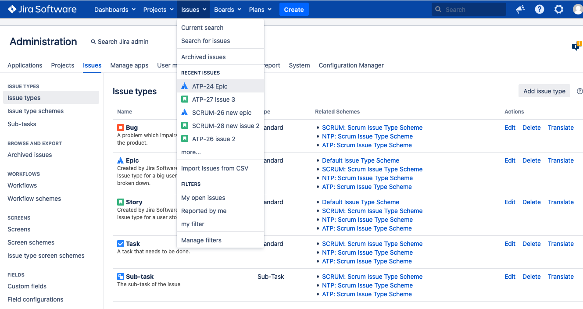Click the Sub-task issue type icon
Viewport: 583px width, 309px height.
(x=121, y=277)
